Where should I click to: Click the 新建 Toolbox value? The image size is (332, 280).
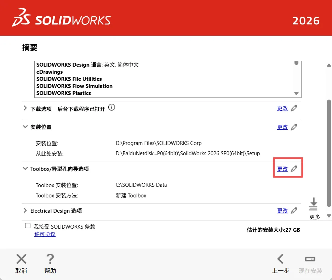coord(131,195)
